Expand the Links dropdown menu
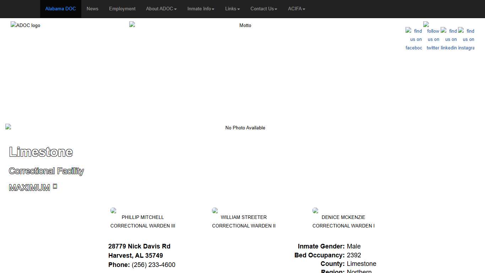Screen dimensions: 485x273 [232, 9]
